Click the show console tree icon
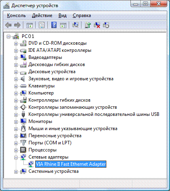170x191 pixels. pos(30,25)
